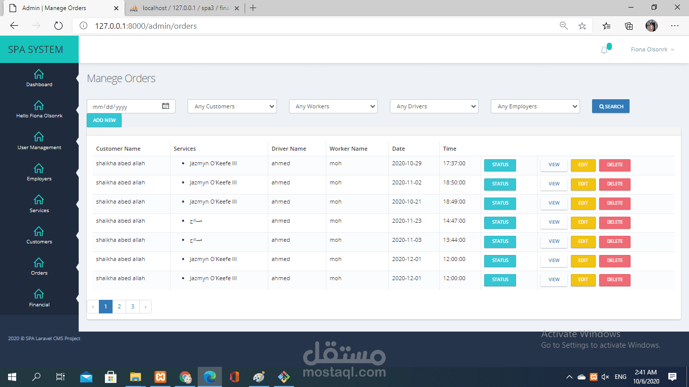Open Mail app from taskbar

pos(86,376)
